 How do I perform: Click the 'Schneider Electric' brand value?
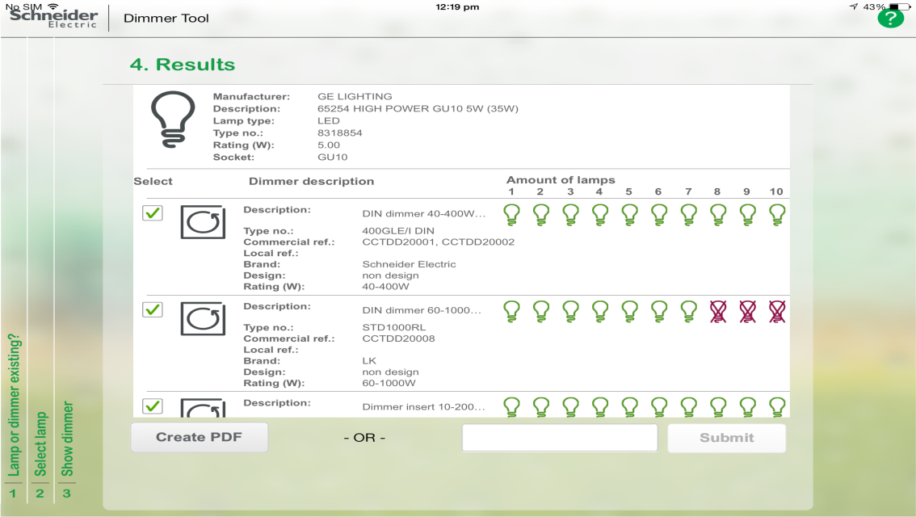[x=409, y=264]
